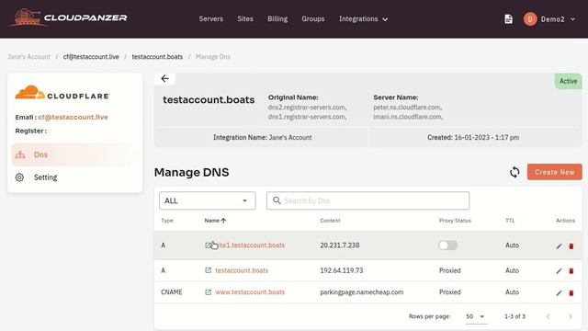This screenshot has width=588, height=331.
Task: Edit the site1.testaccount.boats record
Action: click(x=559, y=246)
